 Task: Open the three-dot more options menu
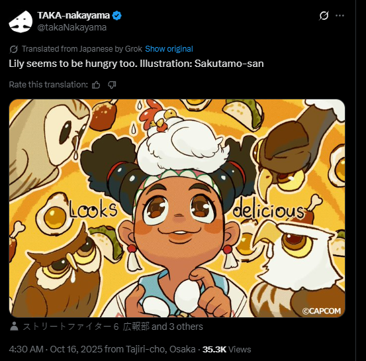tap(340, 16)
